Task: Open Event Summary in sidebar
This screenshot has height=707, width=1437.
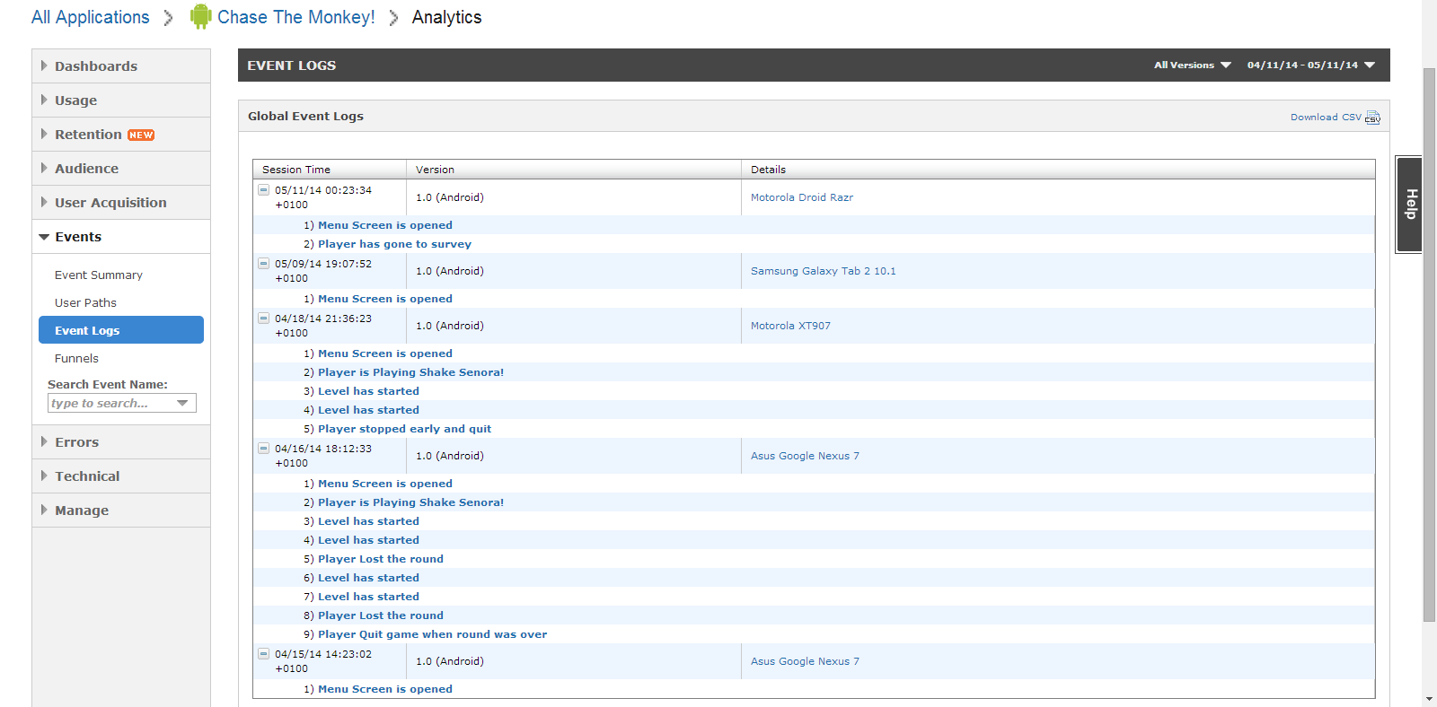Action: (x=99, y=275)
